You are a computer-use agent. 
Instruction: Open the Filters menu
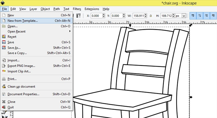click(77, 9)
